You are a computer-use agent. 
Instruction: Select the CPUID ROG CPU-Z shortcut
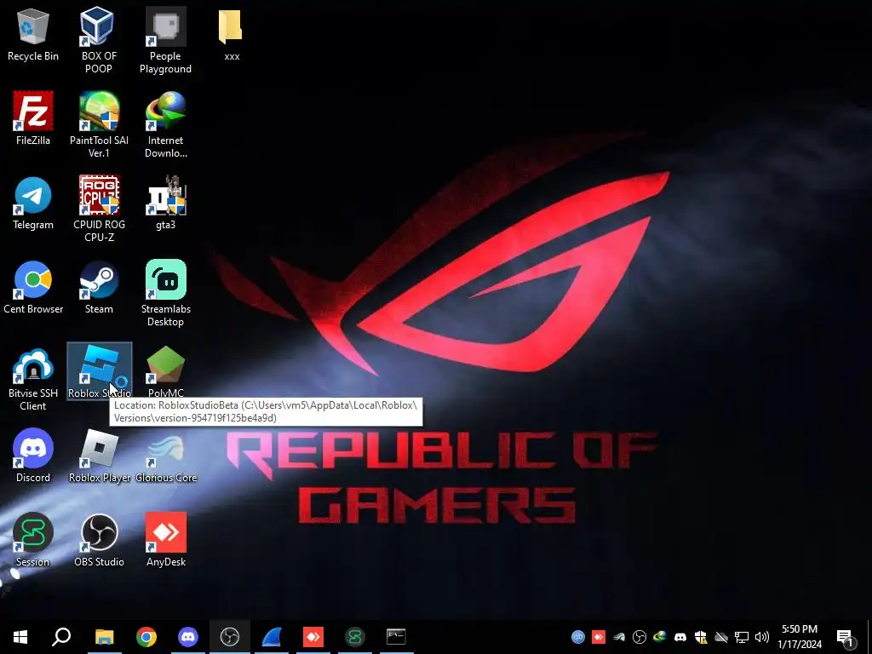(99, 209)
